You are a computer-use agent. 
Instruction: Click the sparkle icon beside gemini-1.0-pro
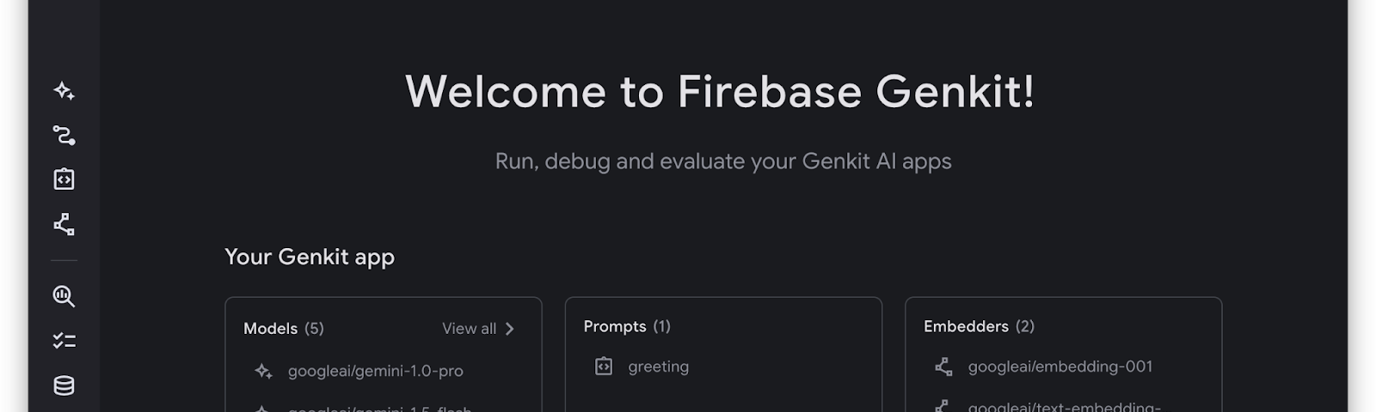point(263,371)
